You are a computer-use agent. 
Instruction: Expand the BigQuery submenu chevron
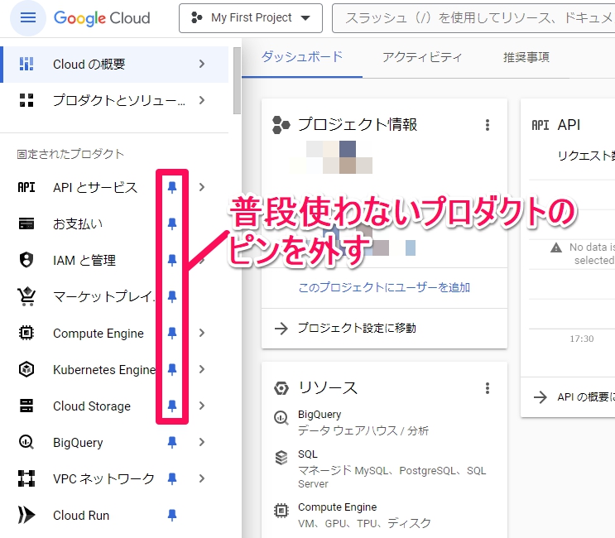202,442
